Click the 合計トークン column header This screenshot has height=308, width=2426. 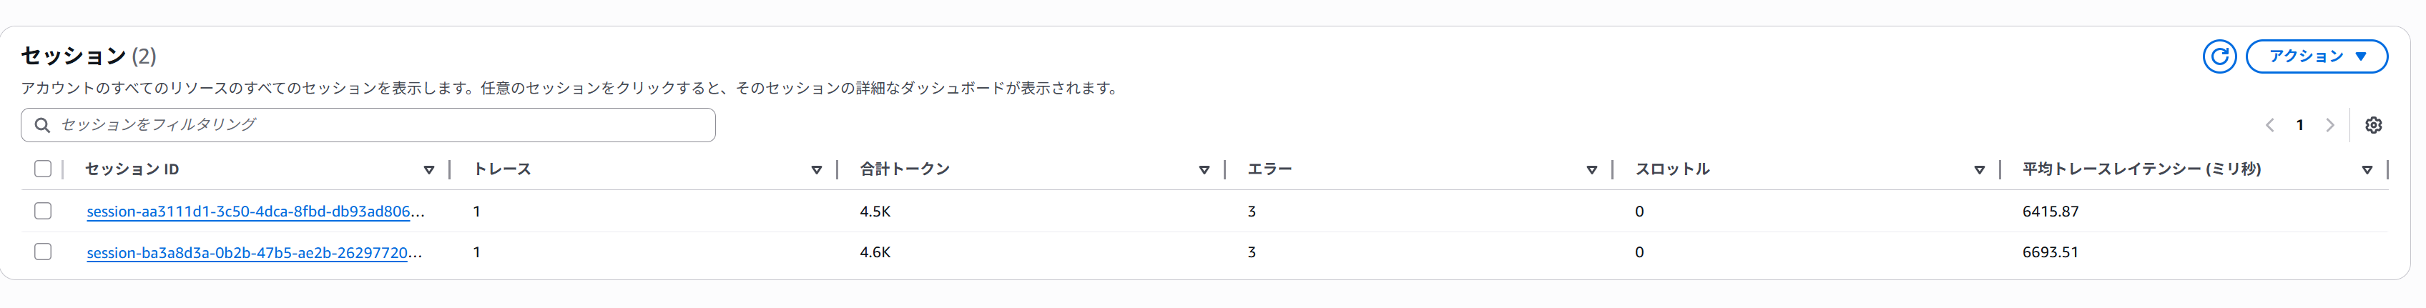point(904,169)
